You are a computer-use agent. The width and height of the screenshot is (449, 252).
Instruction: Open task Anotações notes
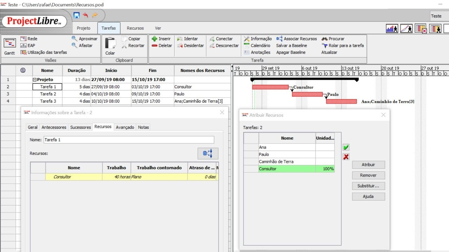tap(257, 52)
